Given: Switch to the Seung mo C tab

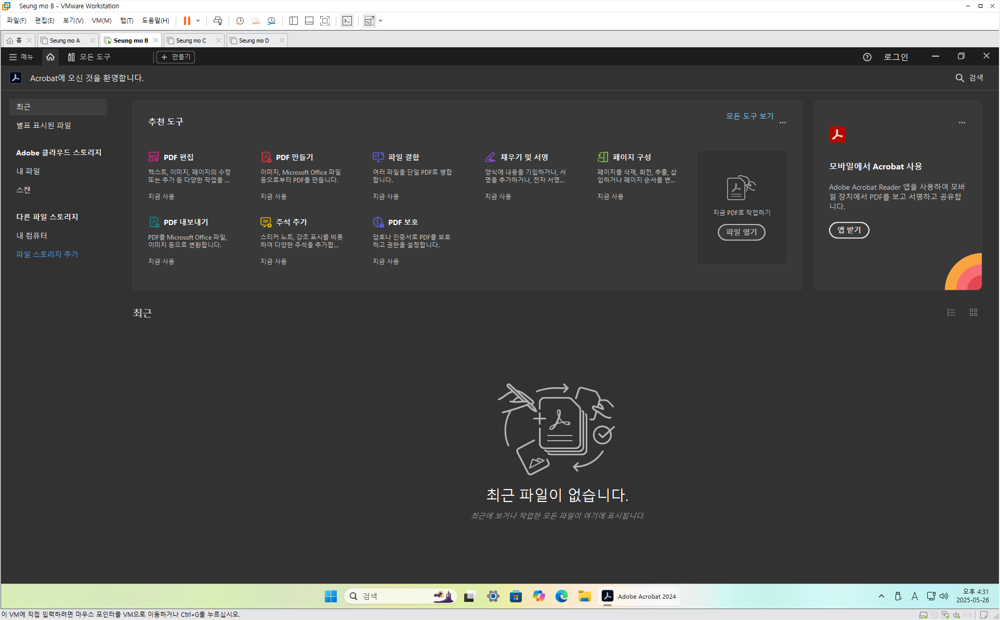Looking at the screenshot, I should click(191, 41).
